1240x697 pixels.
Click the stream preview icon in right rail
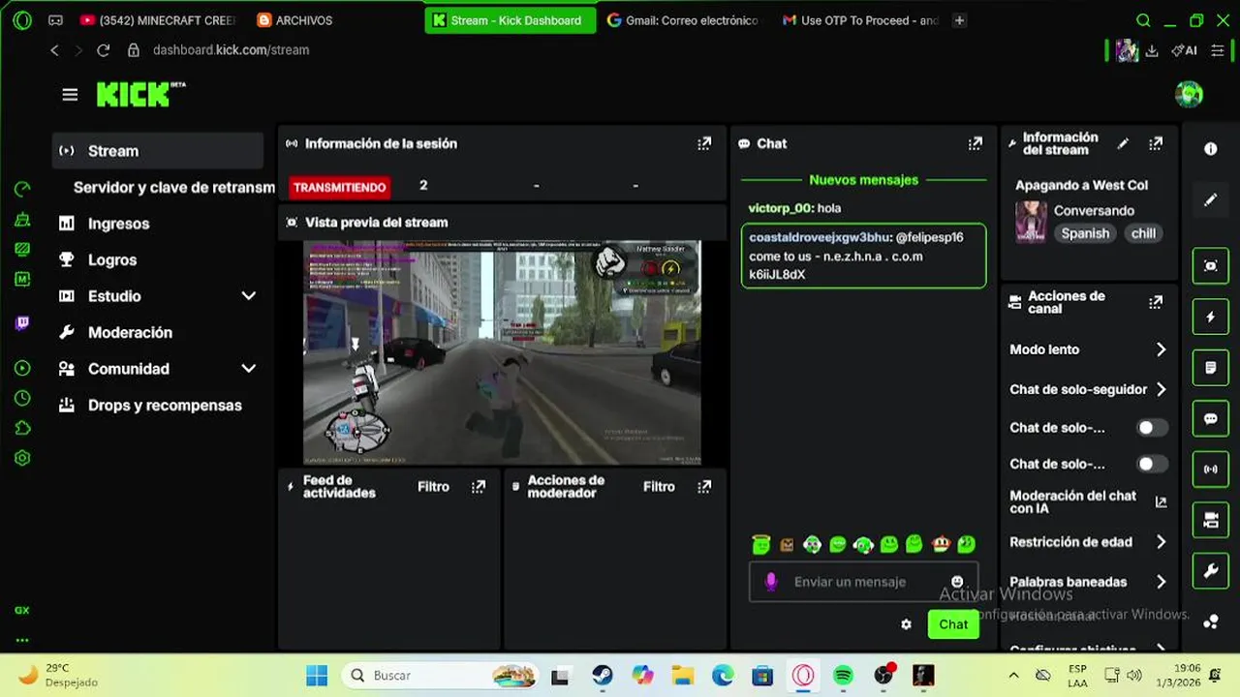click(1210, 265)
